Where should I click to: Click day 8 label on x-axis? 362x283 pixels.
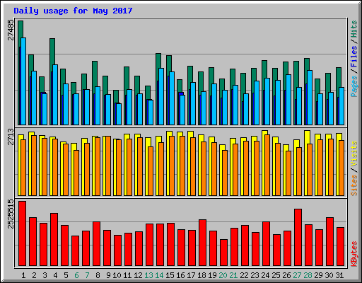coord(98,275)
